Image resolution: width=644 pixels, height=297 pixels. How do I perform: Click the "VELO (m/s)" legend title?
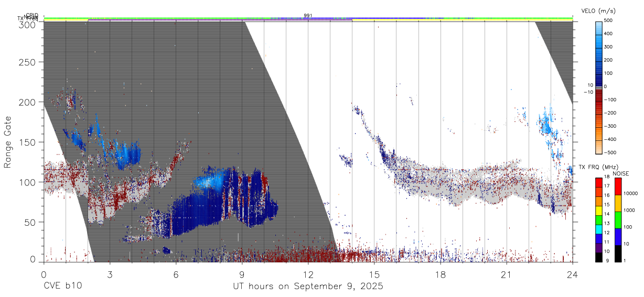(x=597, y=11)
